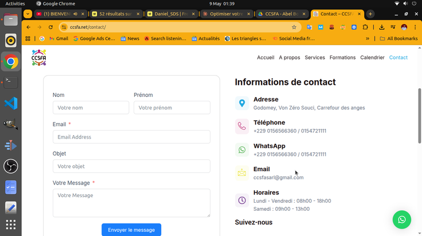
Task: Click the Envoyer le message button
Action: click(131, 230)
